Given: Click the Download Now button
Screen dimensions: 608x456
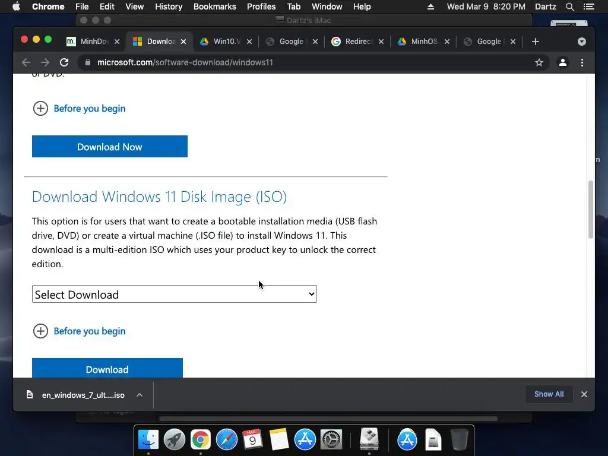Looking at the screenshot, I should pos(110,147).
